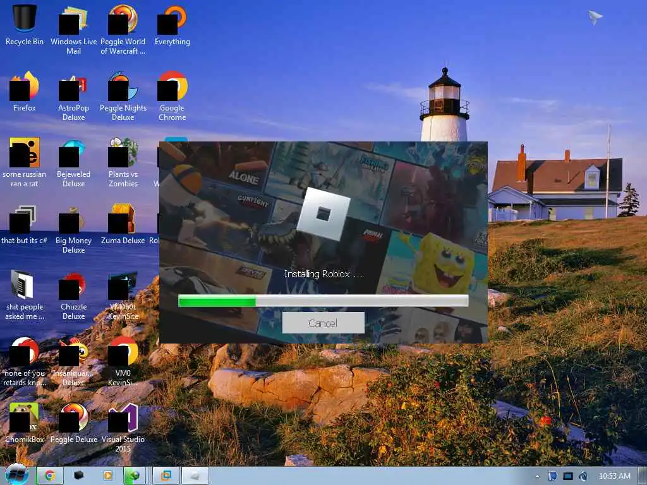The image size is (647, 485).
Task: Open the volume tray icon
Action: (583, 476)
